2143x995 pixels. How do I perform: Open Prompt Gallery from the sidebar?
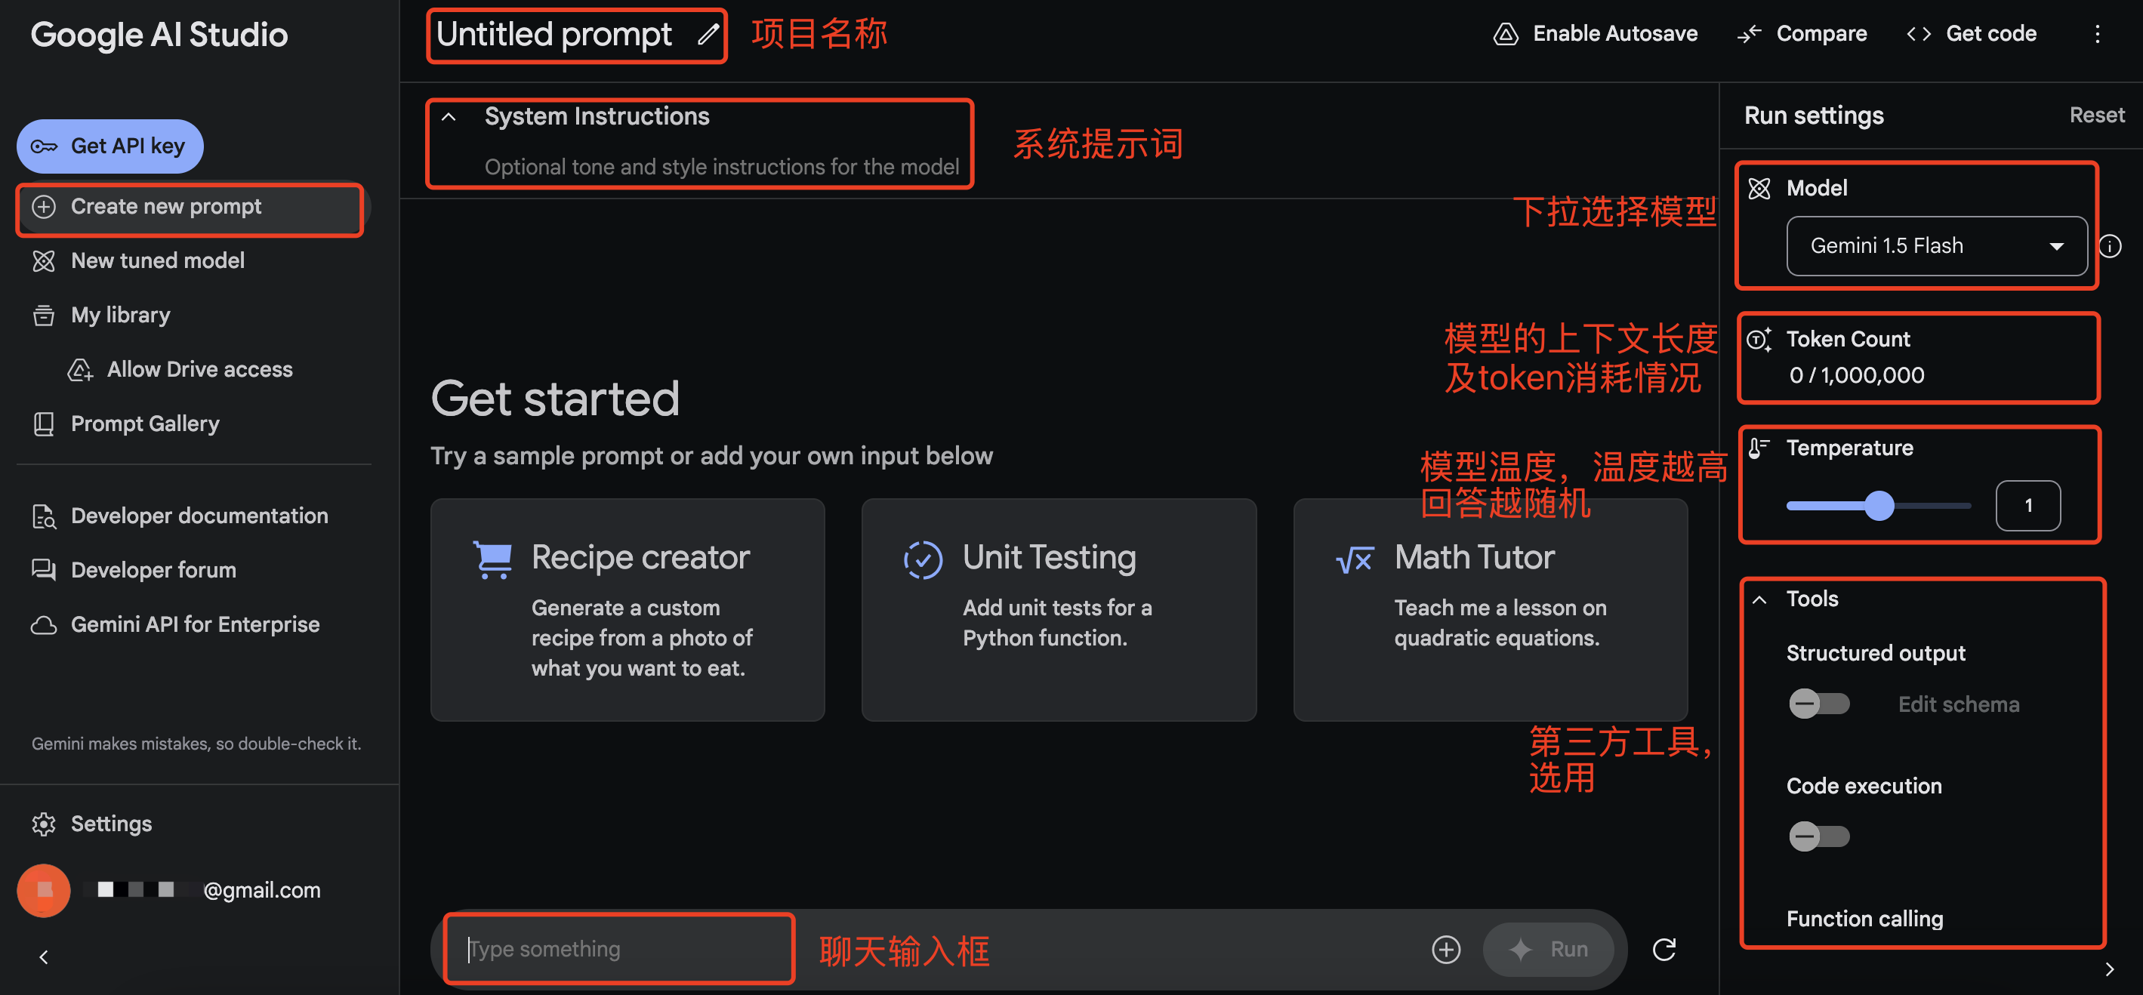[145, 424]
